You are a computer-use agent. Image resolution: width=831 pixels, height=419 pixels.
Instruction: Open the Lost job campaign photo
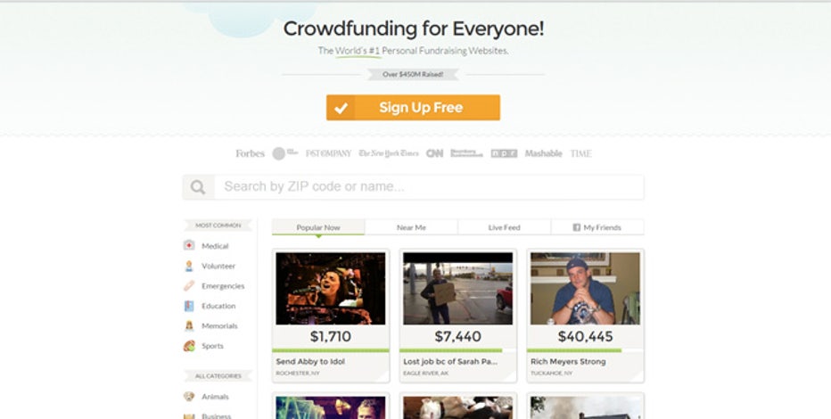458,288
